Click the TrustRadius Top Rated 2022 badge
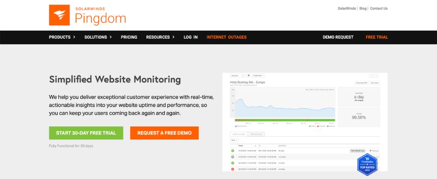437x179 pixels. (x=367, y=165)
